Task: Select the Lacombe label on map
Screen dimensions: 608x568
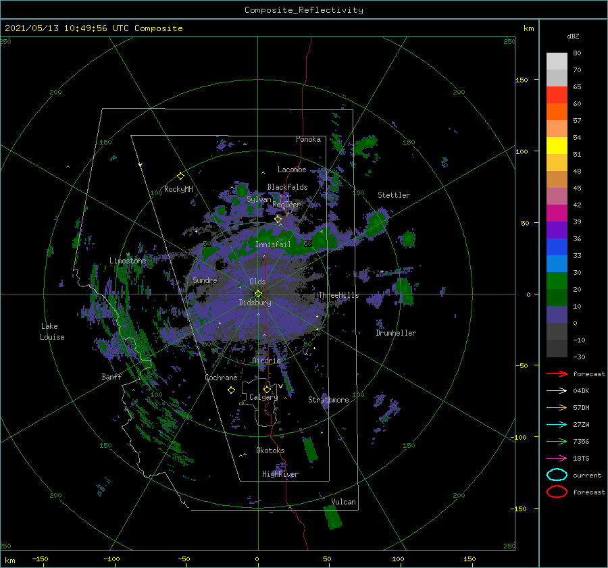Action: 292,170
